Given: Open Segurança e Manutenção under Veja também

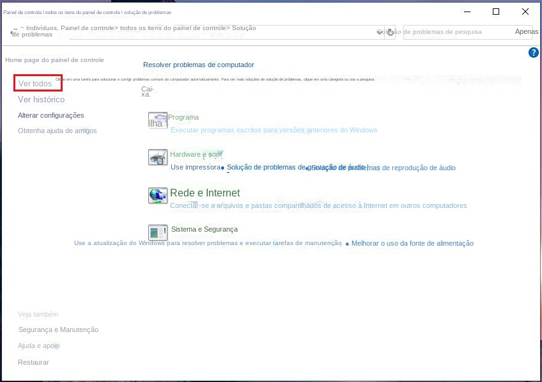Looking at the screenshot, I should click(x=58, y=330).
